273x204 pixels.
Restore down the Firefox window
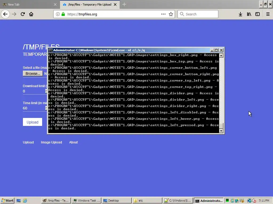tap(265, 4)
